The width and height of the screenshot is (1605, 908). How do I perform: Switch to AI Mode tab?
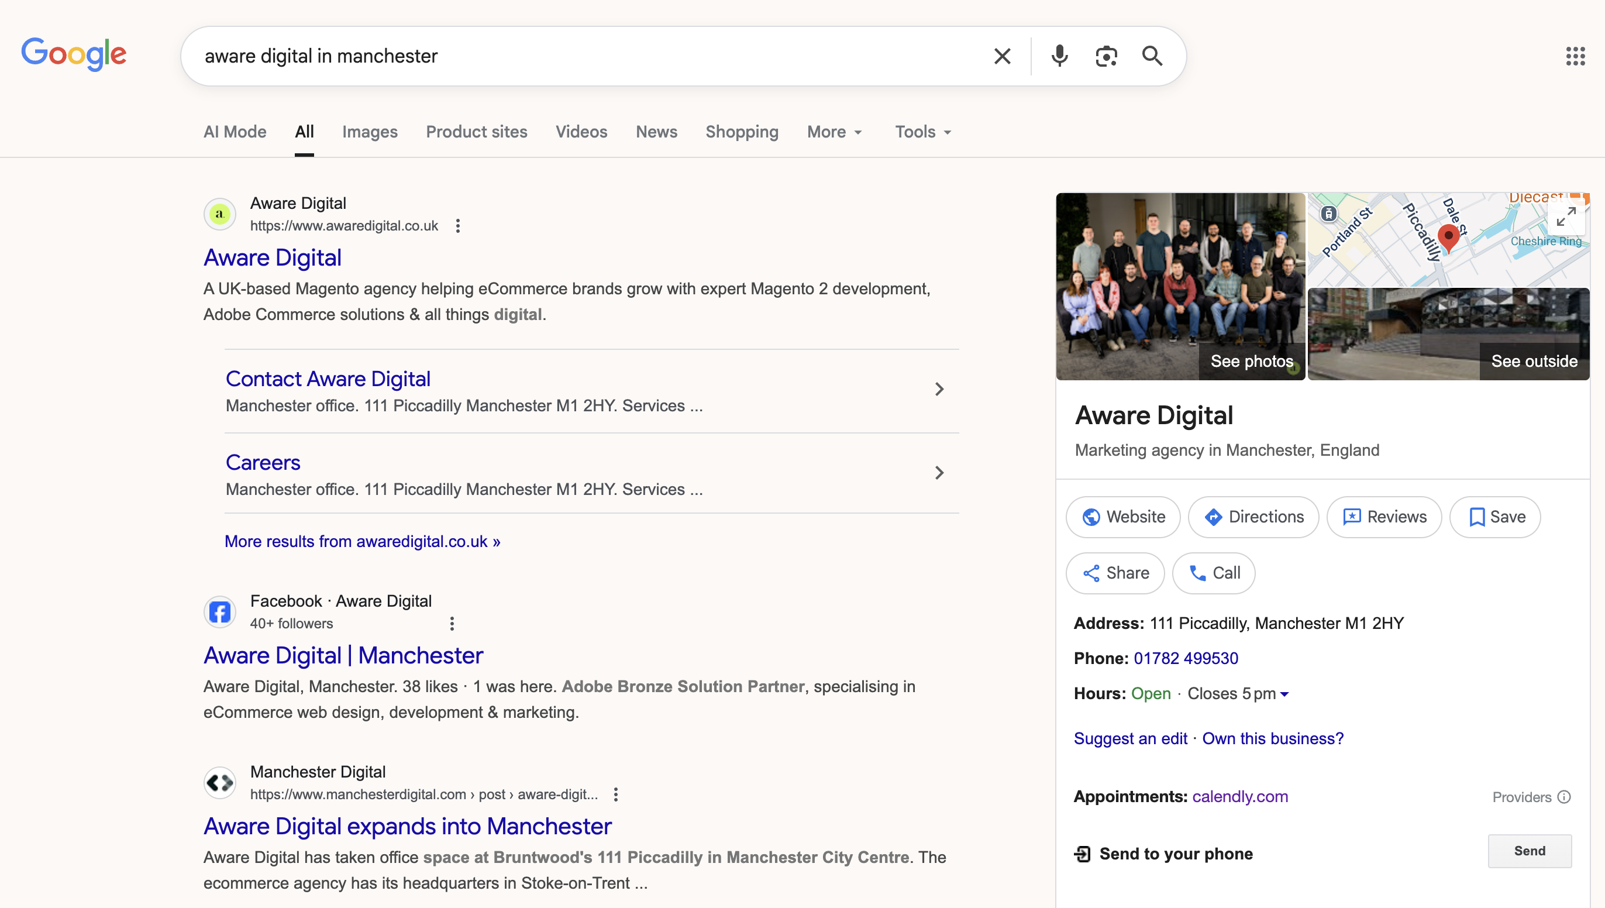(235, 132)
